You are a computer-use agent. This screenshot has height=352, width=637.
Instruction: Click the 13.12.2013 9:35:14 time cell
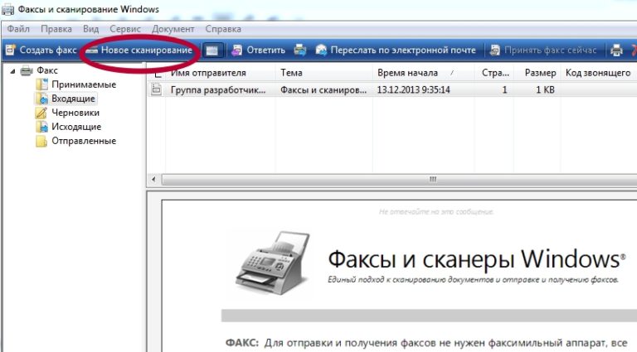[414, 90]
